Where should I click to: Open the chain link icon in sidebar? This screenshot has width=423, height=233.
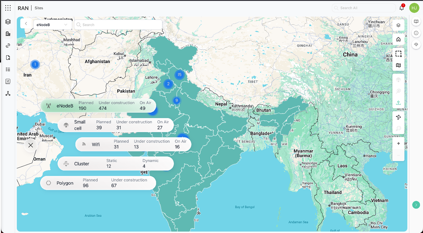pos(8,46)
